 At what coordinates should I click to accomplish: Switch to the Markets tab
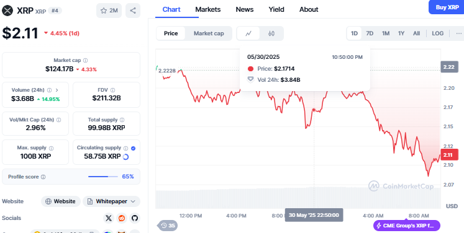click(207, 9)
